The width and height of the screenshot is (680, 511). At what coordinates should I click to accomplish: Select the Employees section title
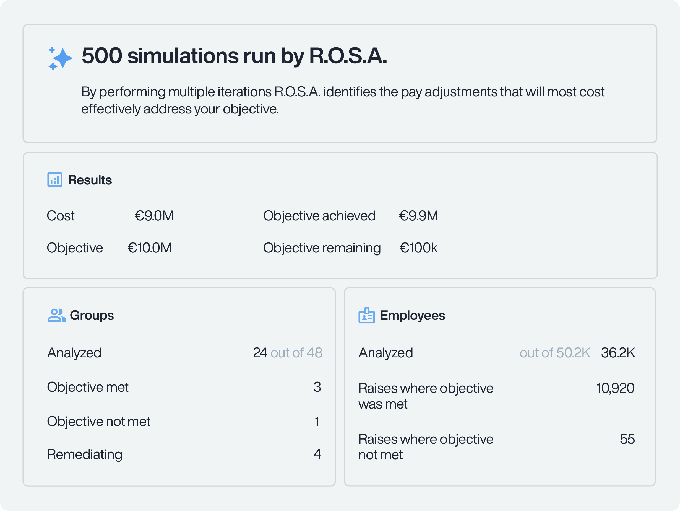[412, 315]
